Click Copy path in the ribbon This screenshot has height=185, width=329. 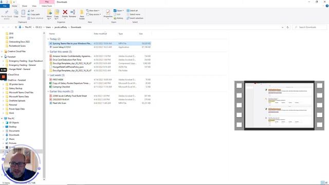pyautogui.click(x=33, y=14)
